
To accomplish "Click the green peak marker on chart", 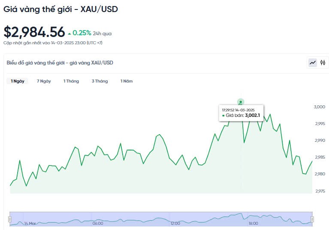I will point(241,102).
